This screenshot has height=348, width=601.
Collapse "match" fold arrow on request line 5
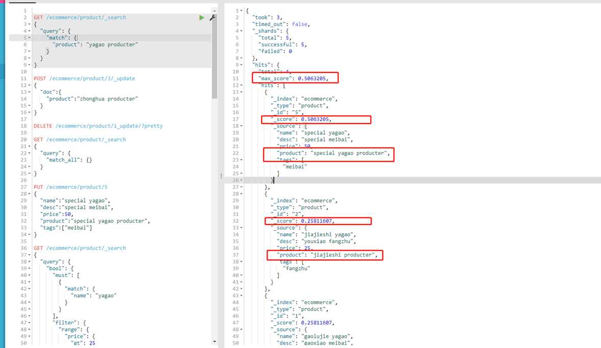click(30, 38)
